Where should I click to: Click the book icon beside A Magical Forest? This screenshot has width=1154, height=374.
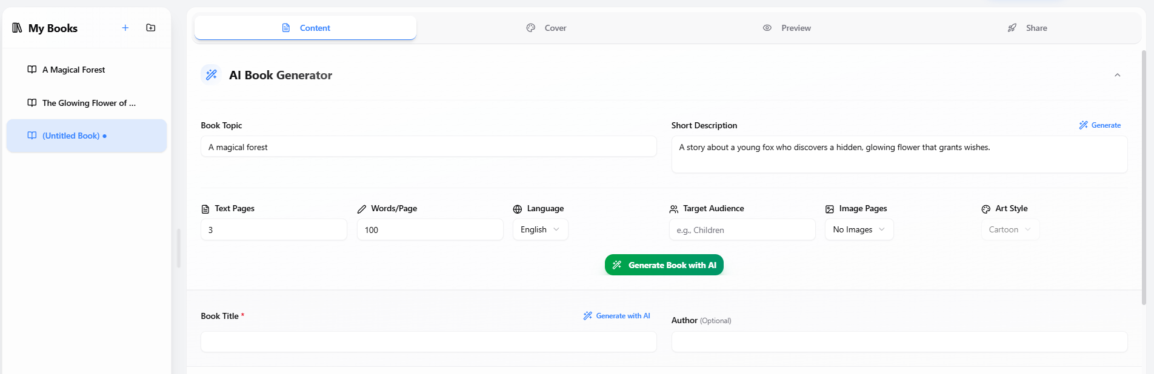pyautogui.click(x=32, y=70)
